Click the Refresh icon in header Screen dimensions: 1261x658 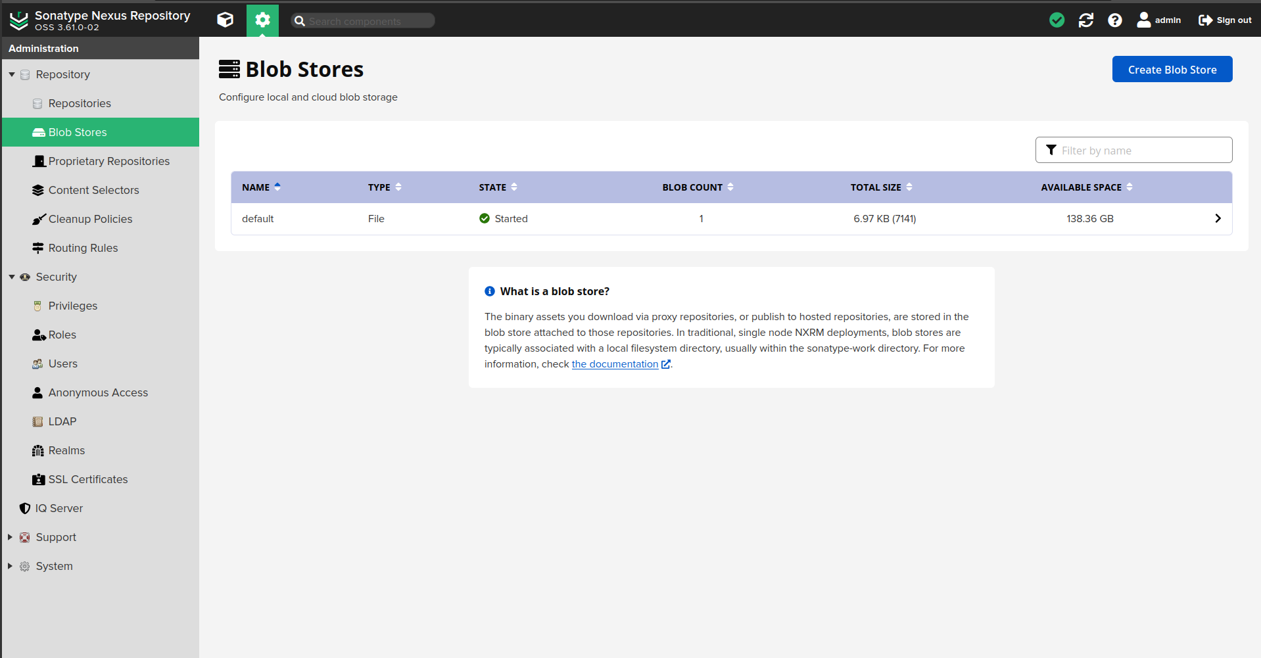pyautogui.click(x=1085, y=20)
